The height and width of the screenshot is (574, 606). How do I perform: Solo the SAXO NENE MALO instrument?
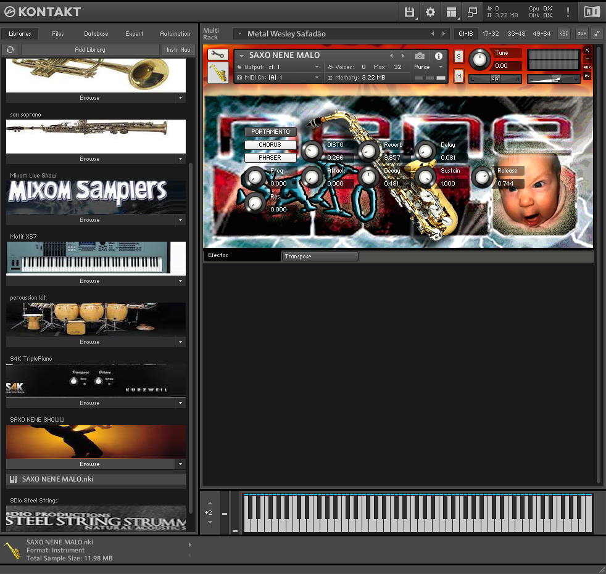coord(459,56)
